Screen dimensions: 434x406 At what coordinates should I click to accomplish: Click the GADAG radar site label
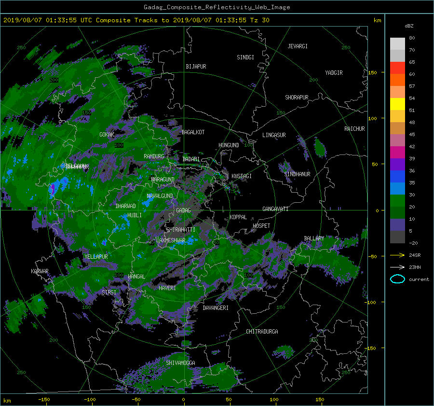pyautogui.click(x=184, y=210)
